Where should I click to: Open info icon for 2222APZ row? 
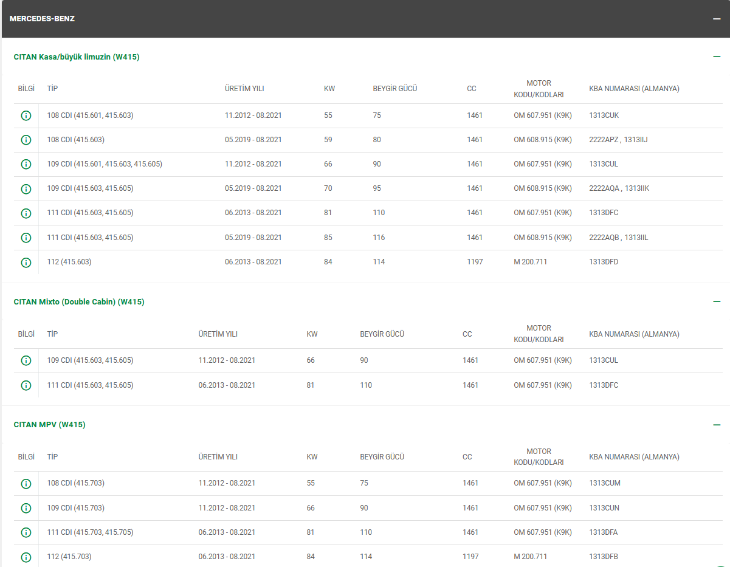26,140
